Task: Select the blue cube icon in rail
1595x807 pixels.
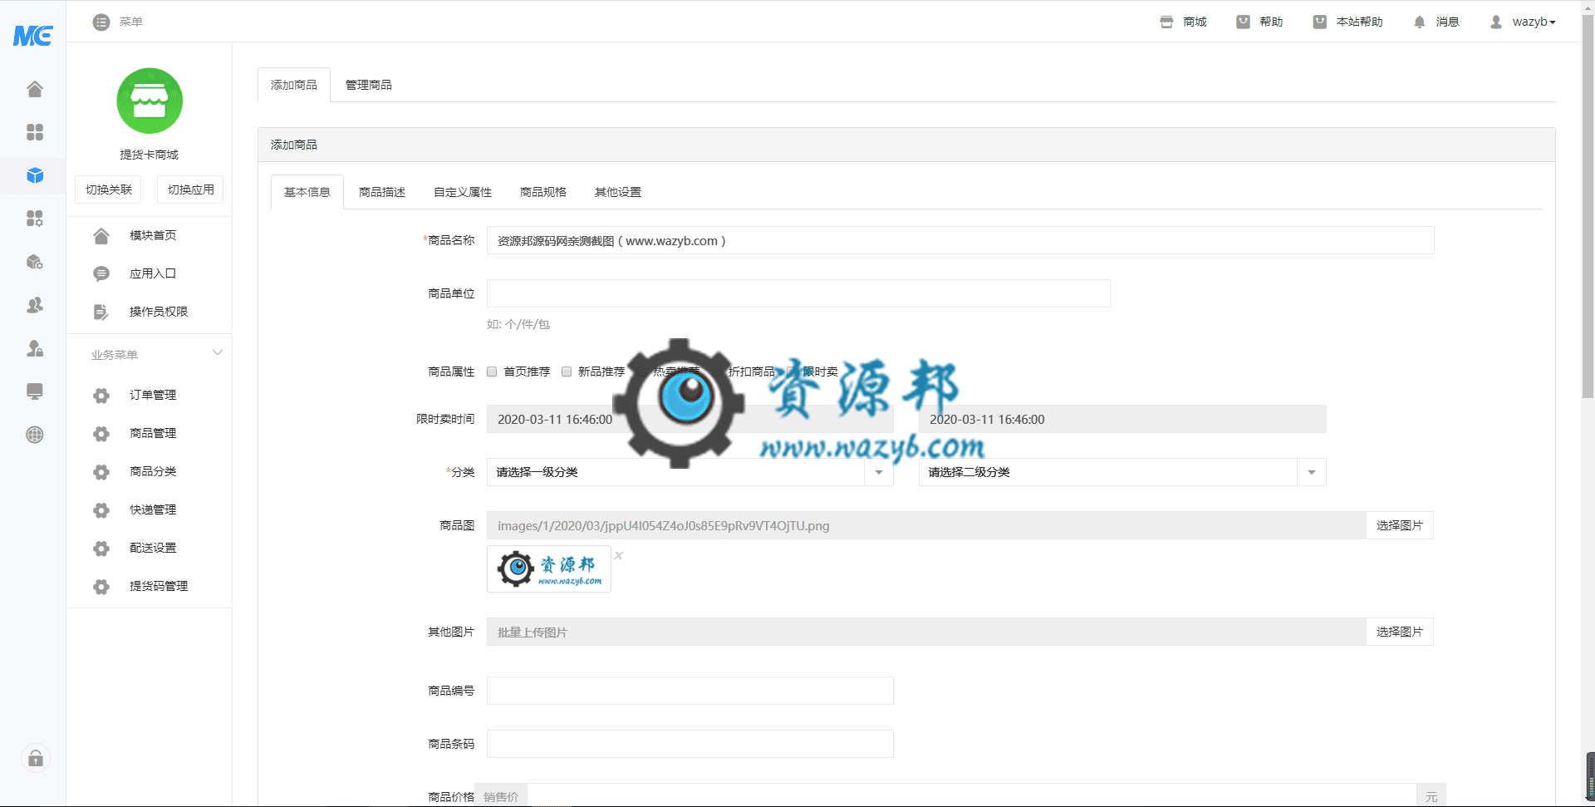Action: (35, 175)
